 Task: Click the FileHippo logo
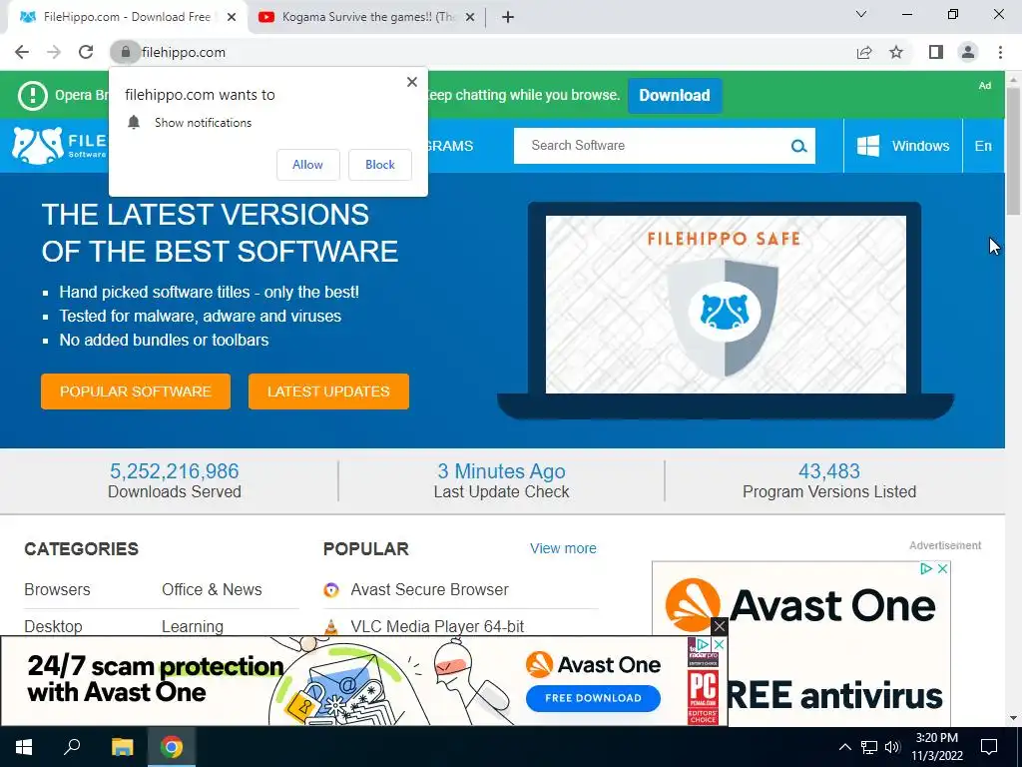pos(59,146)
